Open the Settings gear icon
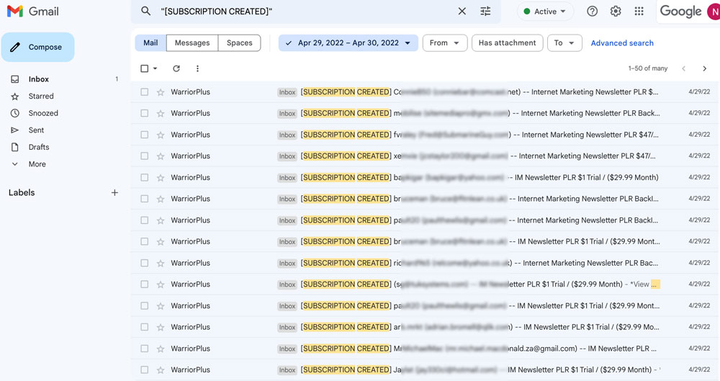This screenshot has height=381, width=720. [616, 11]
